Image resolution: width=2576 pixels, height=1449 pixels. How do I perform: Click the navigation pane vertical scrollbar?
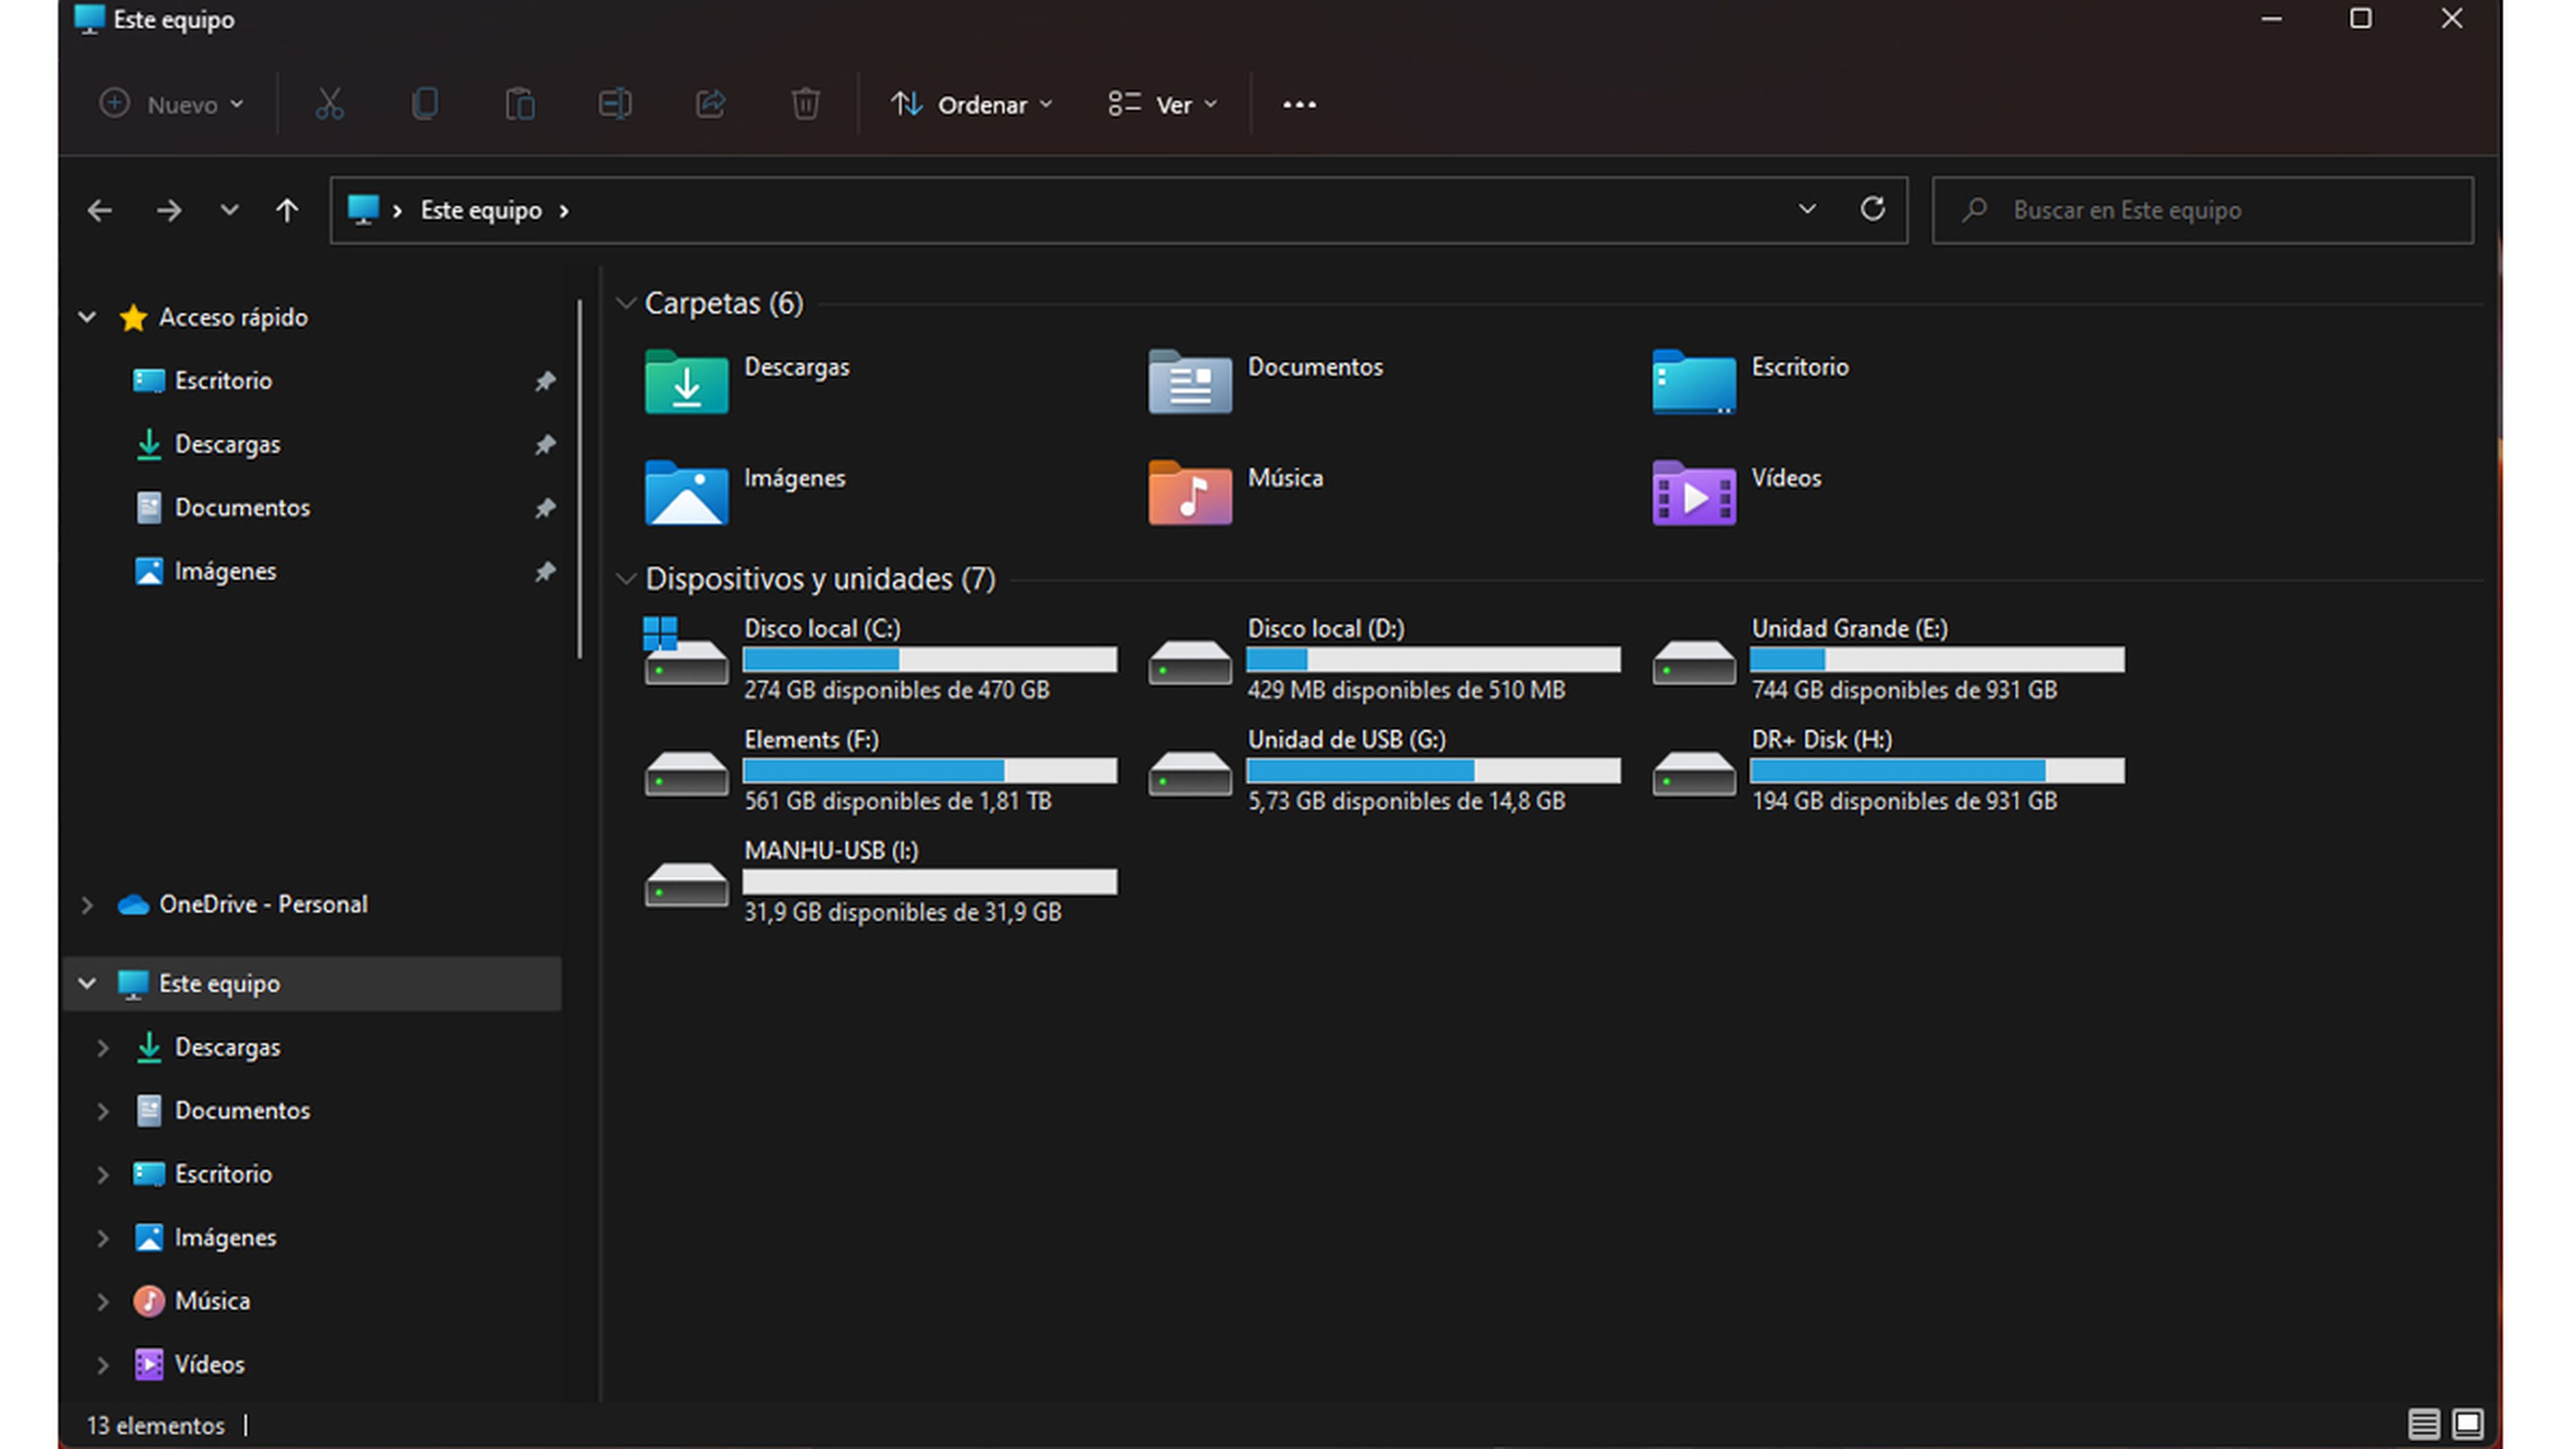580,480
